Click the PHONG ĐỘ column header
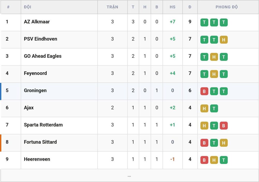The image size is (259, 182). tap(227, 7)
